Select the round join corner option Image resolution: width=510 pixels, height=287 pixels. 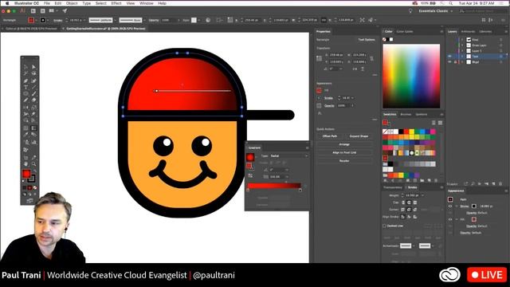coord(409,210)
